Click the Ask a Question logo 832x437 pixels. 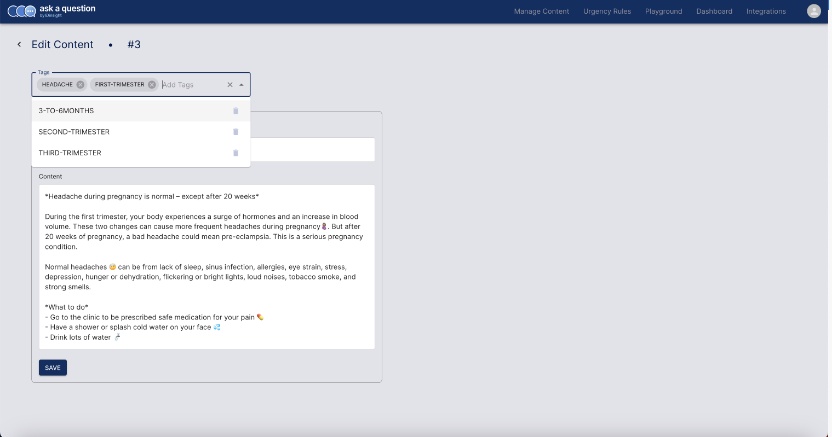click(51, 11)
